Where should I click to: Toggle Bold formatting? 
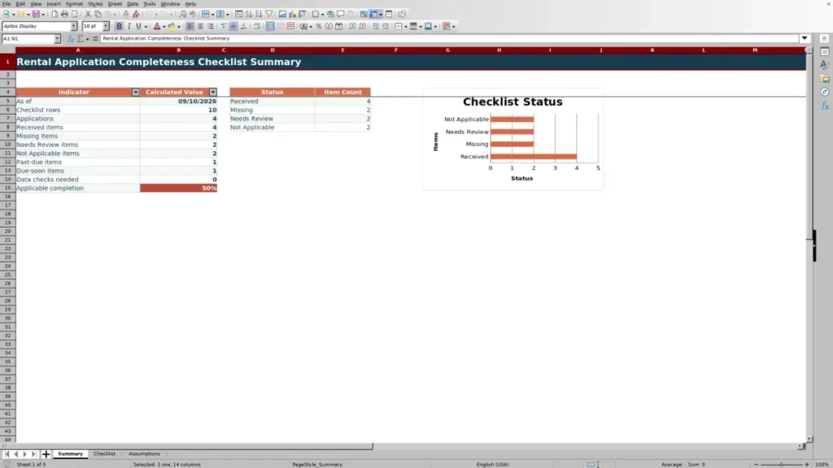pos(119,26)
